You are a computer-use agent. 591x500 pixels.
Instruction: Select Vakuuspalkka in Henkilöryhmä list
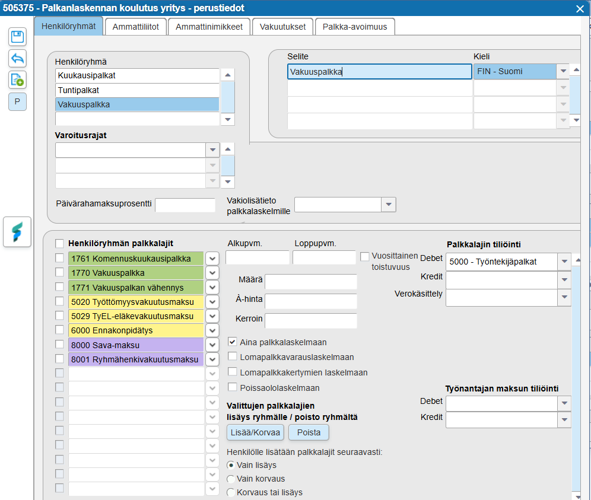point(137,104)
